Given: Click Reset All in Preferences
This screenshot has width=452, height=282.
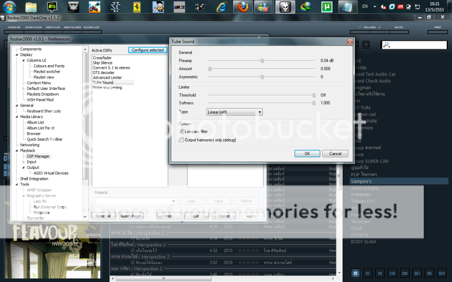Looking at the screenshot, I should coord(103,216).
